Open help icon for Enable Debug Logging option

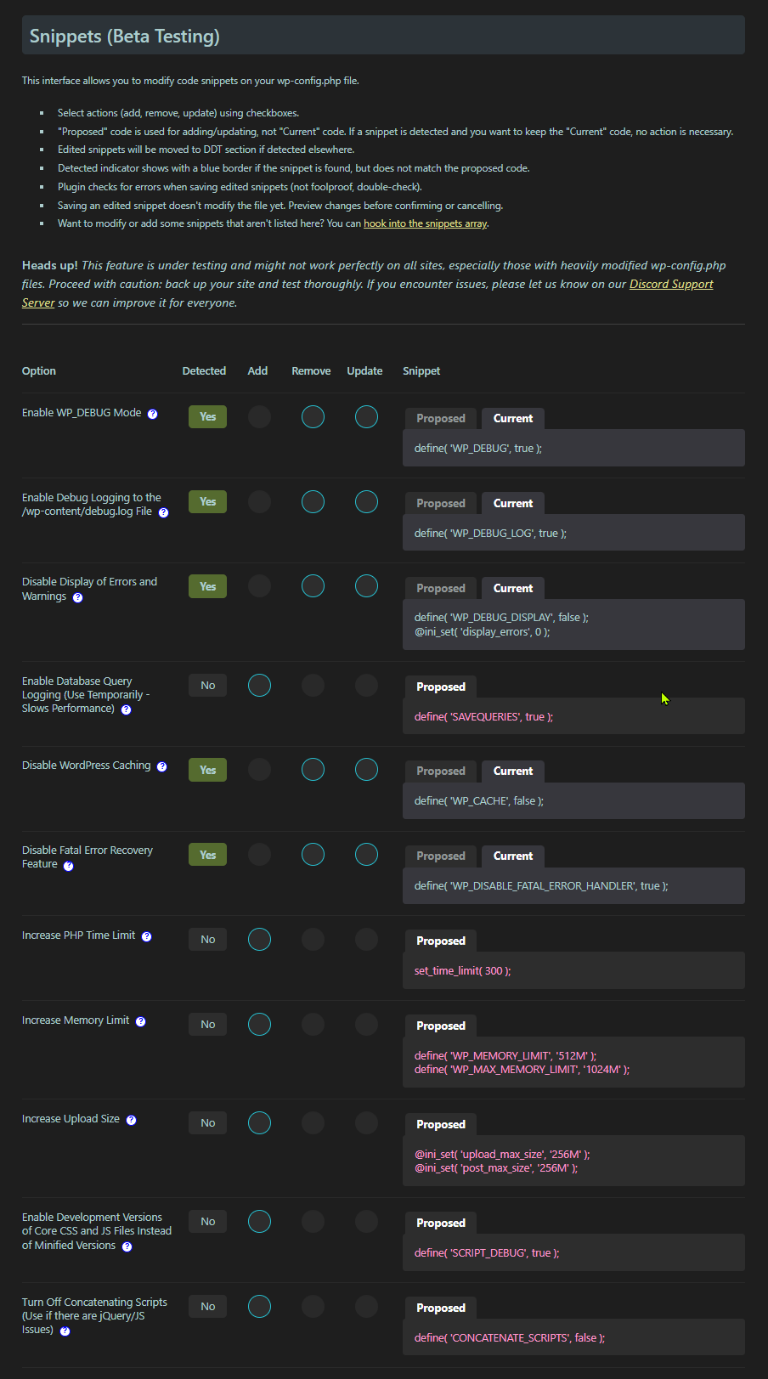tap(163, 512)
